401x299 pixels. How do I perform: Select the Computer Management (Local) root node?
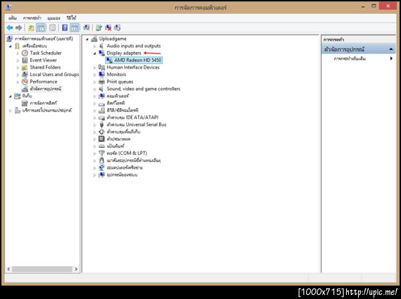click(x=43, y=39)
